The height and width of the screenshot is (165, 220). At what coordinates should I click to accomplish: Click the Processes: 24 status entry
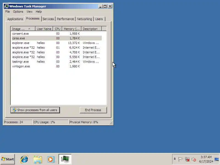pos(18,122)
